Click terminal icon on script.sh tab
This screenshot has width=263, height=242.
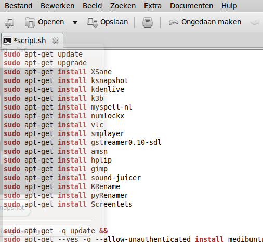pyautogui.click(x=7, y=41)
